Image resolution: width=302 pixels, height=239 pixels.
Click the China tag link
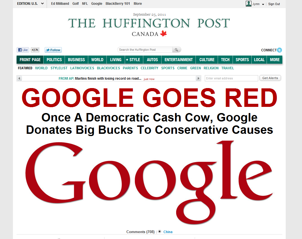[168, 232]
